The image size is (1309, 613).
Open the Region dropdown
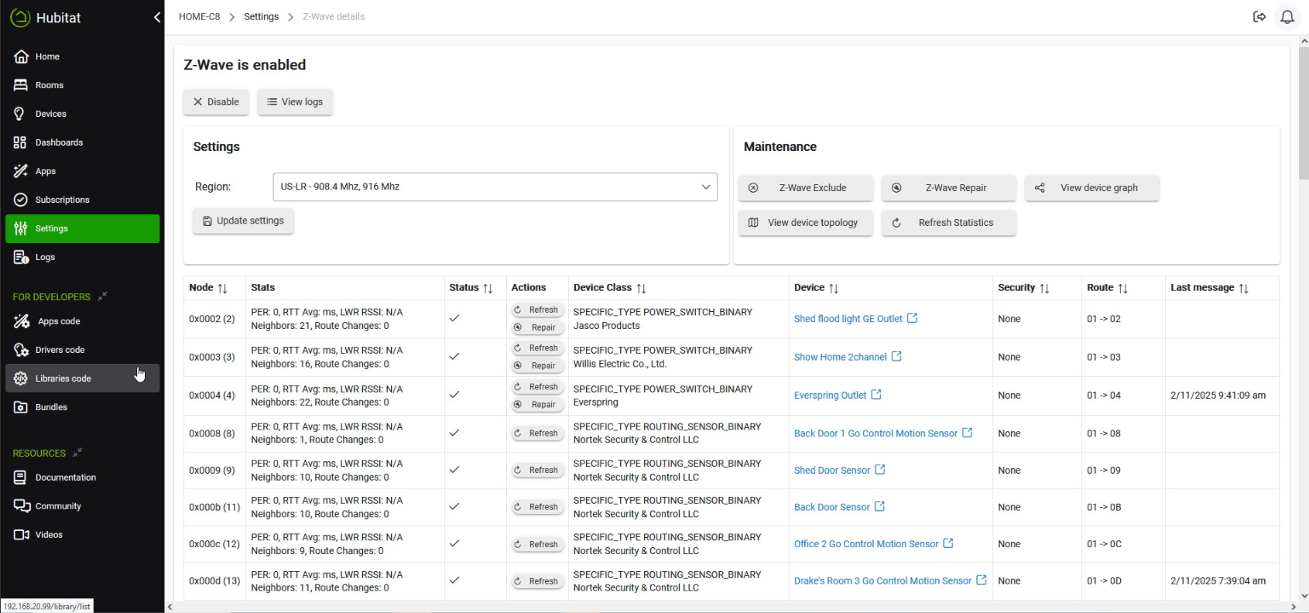click(495, 187)
